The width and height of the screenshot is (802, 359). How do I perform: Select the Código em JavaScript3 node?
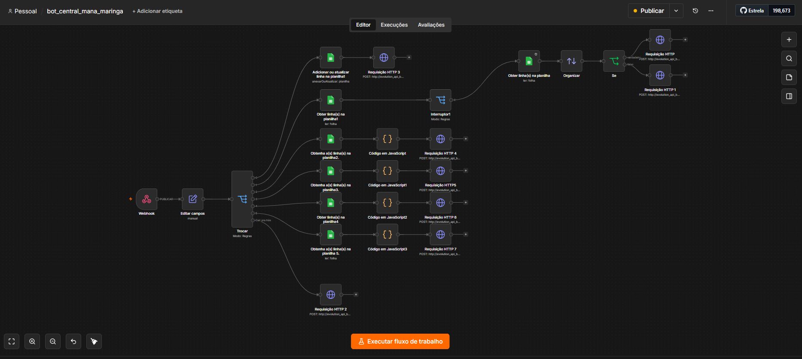(x=387, y=234)
